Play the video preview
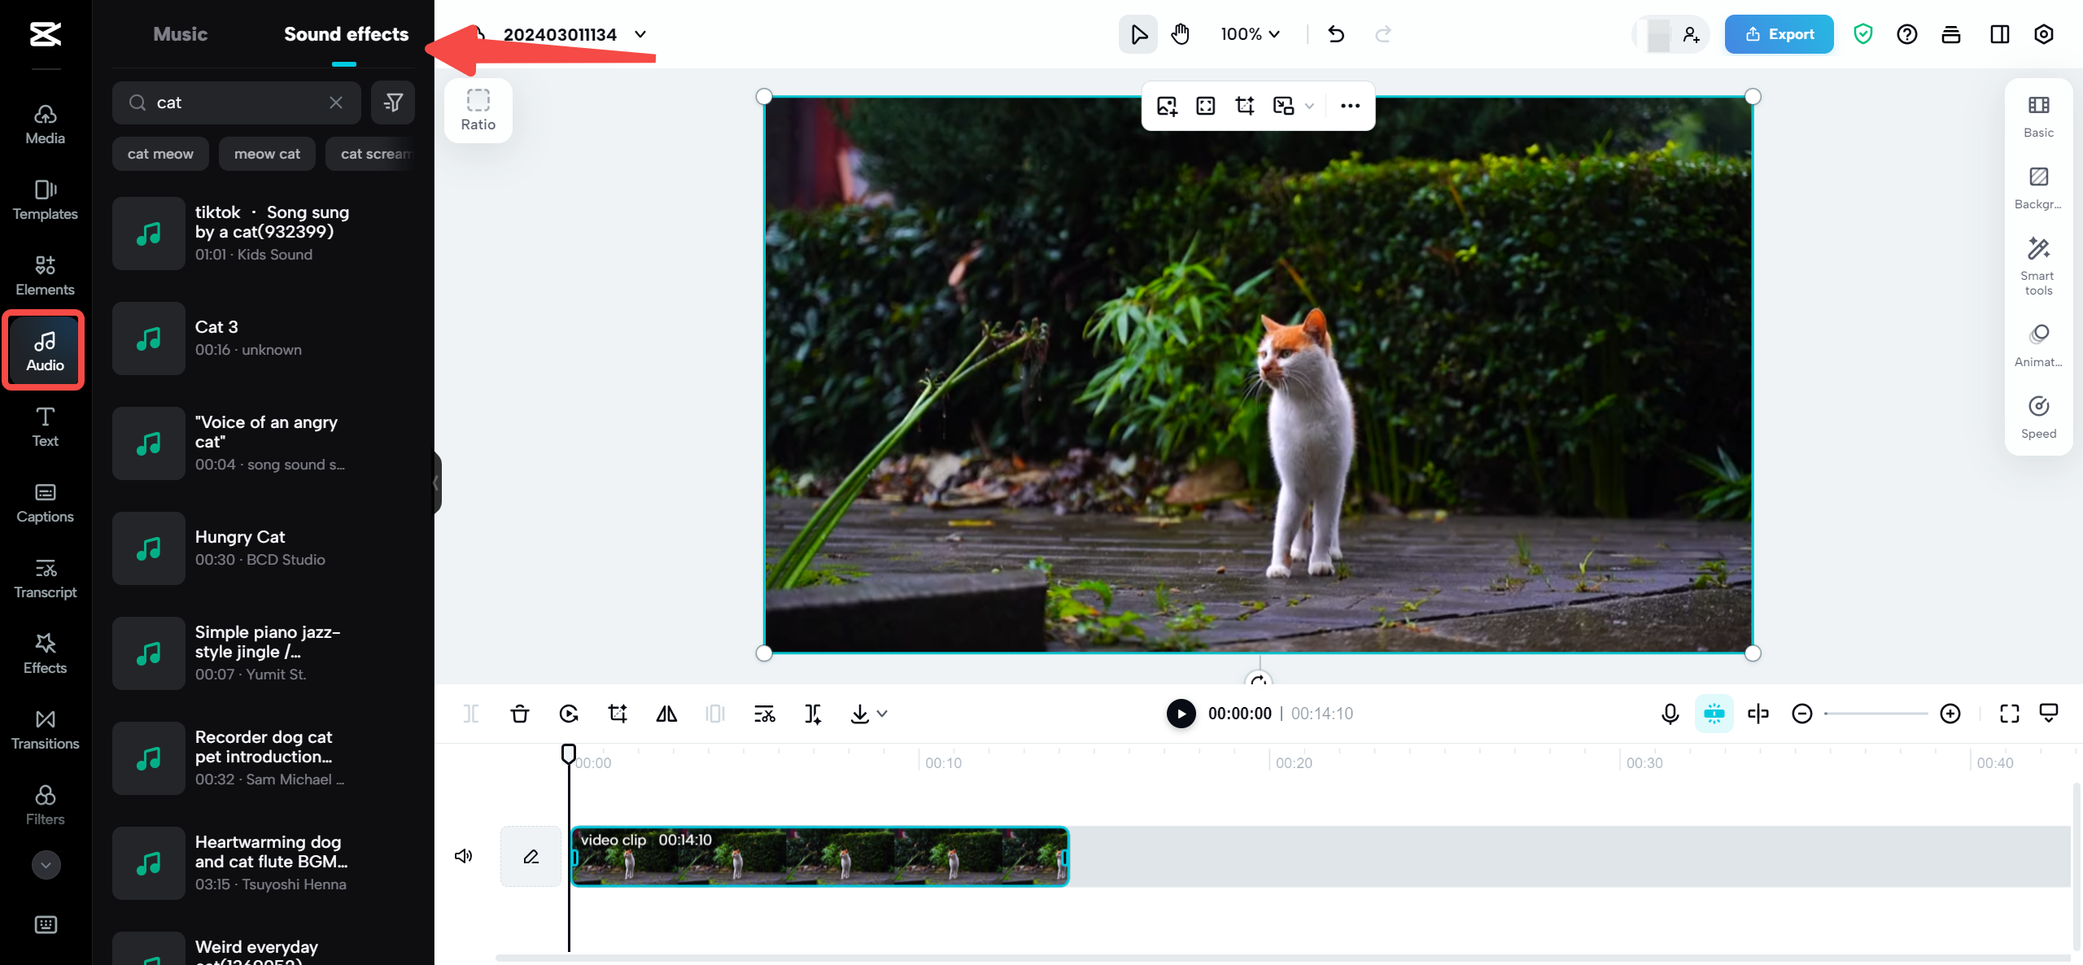This screenshot has height=965, width=2083. [x=1181, y=714]
